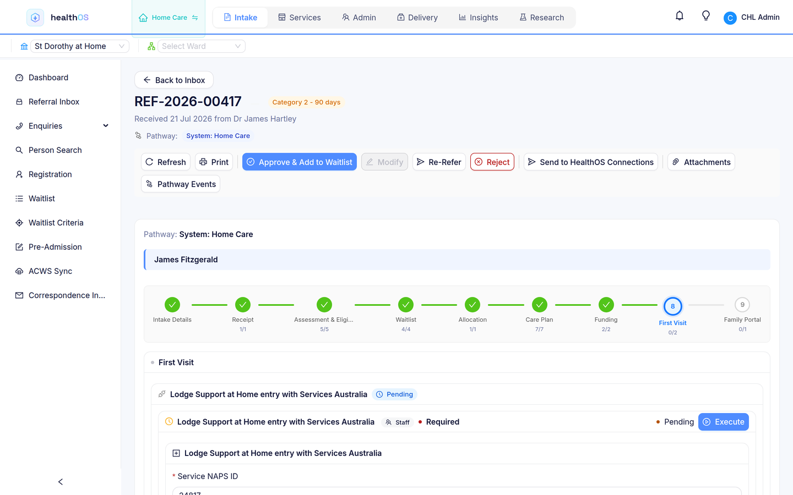
Task: Open the Services tab
Action: 300,18
